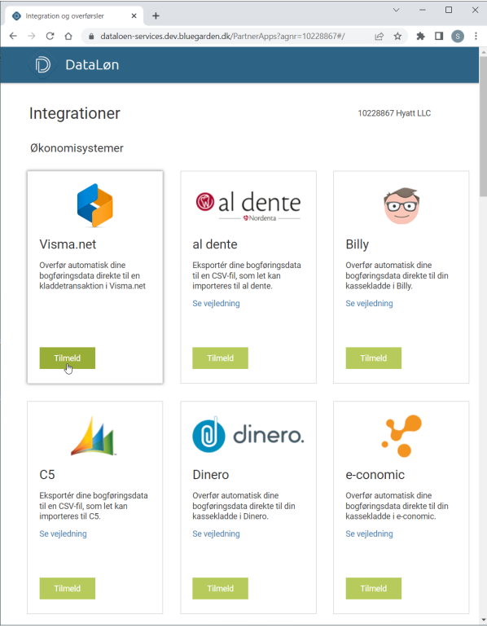Go to browser home page
The height and width of the screenshot is (628, 487).
click(x=68, y=36)
